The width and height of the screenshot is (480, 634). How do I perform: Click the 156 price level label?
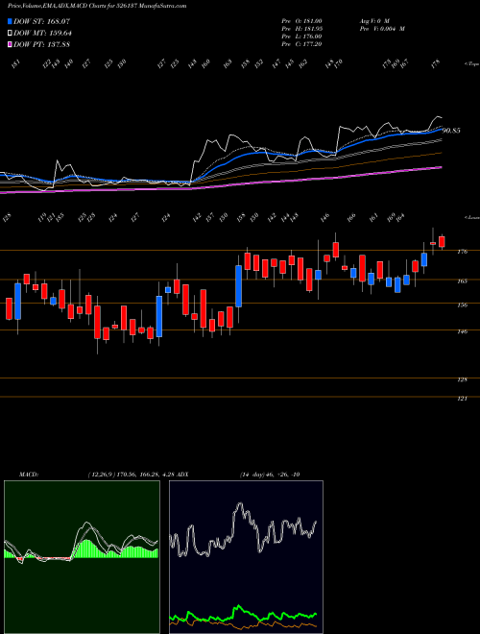pos(463,305)
